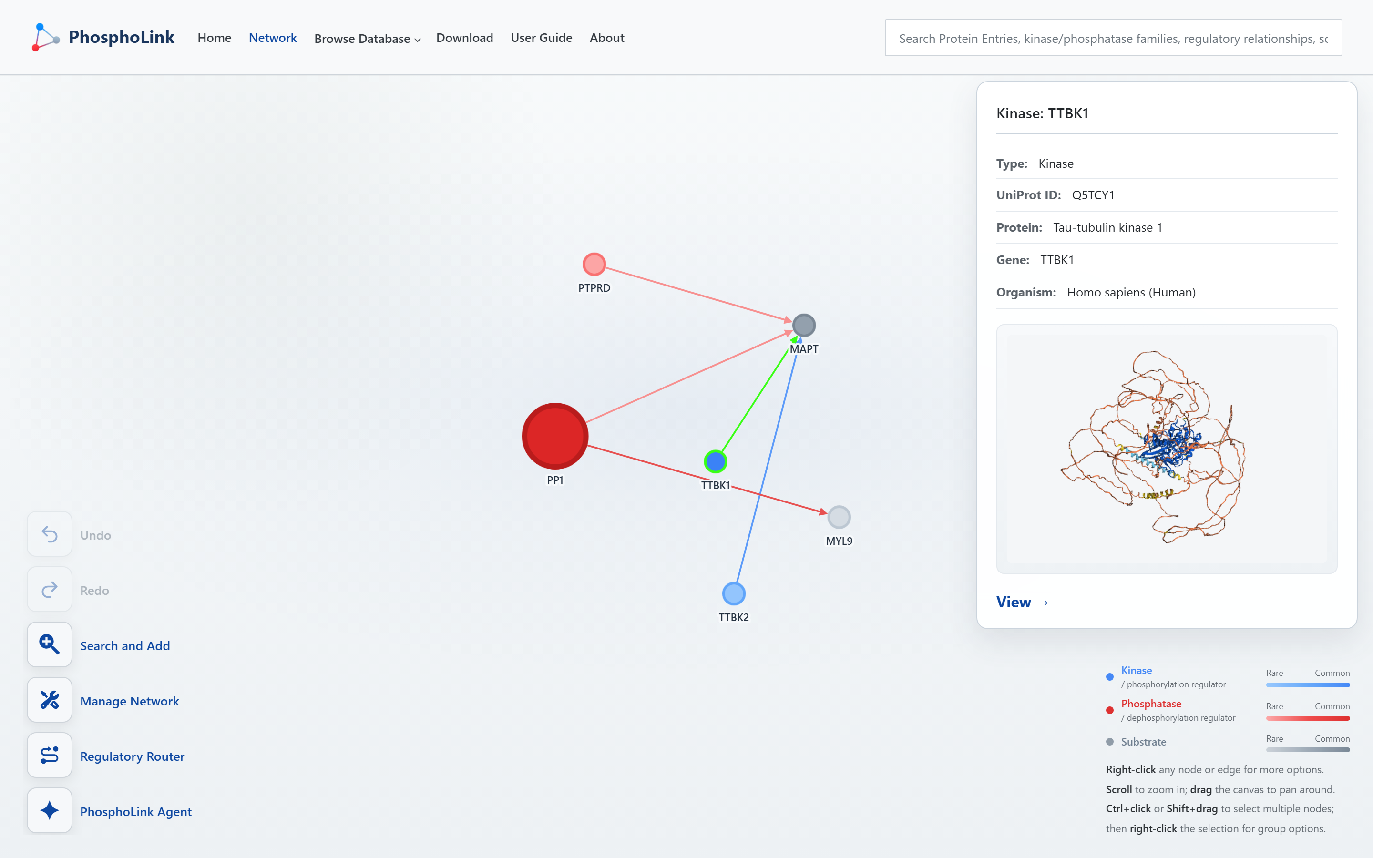The width and height of the screenshot is (1373, 858).
Task: Click the Gene value TTBK1 in panel
Action: (1056, 260)
